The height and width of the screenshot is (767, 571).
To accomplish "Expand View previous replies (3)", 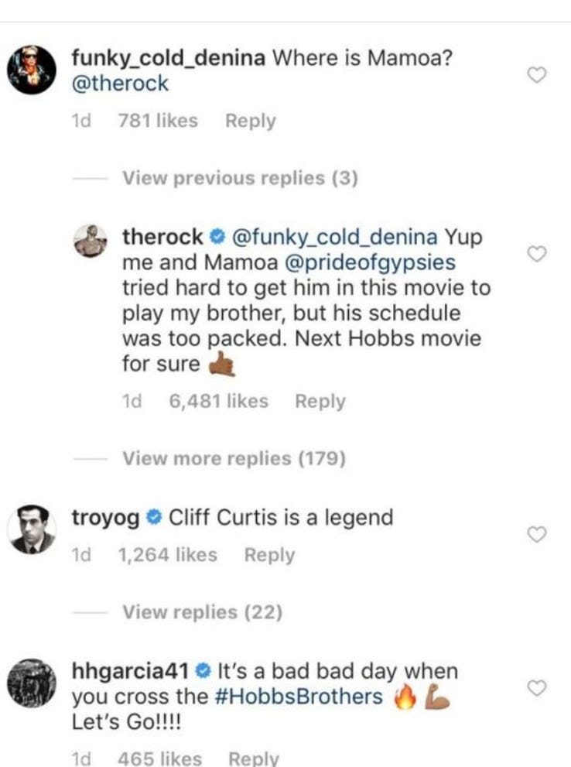I will [240, 178].
